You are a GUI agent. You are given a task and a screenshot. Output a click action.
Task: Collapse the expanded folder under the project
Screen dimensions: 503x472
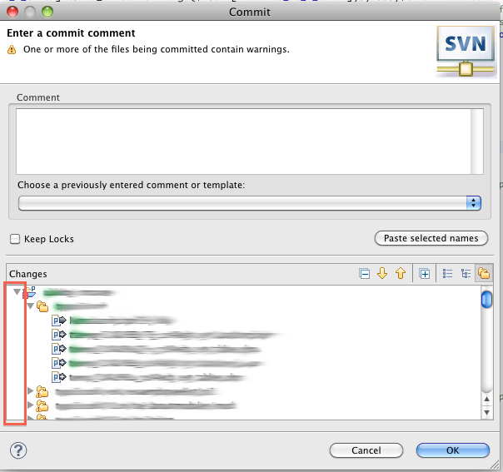pyautogui.click(x=31, y=306)
